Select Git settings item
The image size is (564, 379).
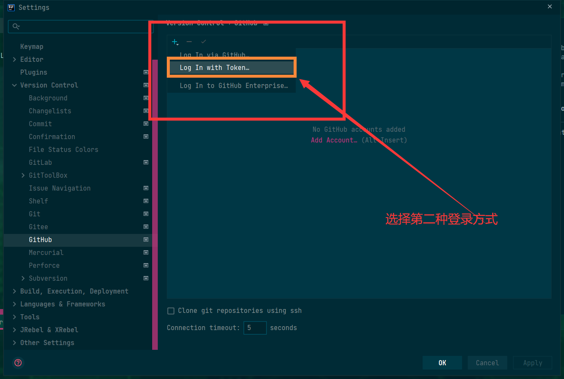coord(34,214)
